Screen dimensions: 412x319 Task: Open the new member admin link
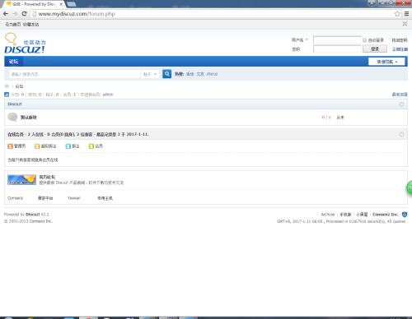[x=108, y=95]
